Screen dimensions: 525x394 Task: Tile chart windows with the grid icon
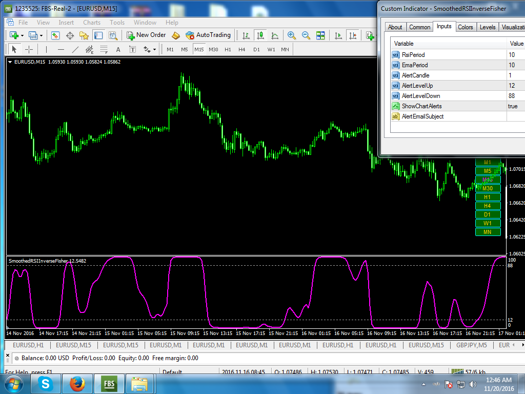coord(320,35)
